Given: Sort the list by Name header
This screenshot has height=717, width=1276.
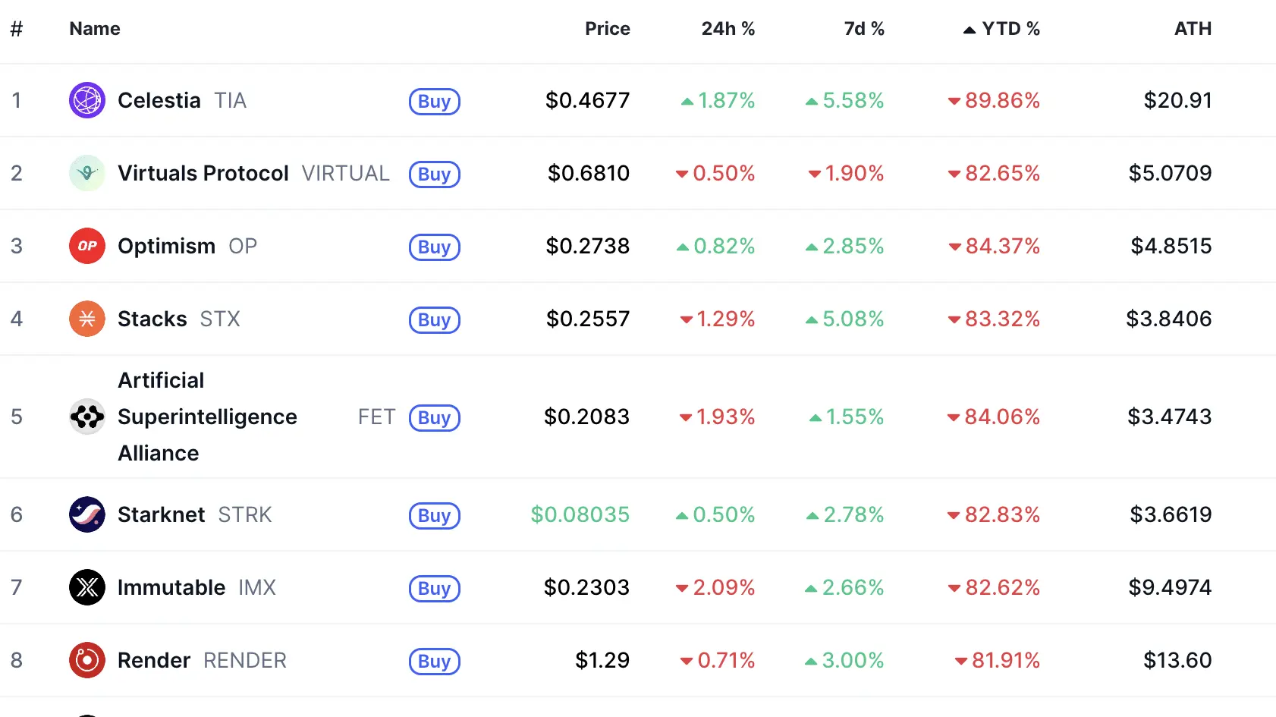Looking at the screenshot, I should point(95,29).
